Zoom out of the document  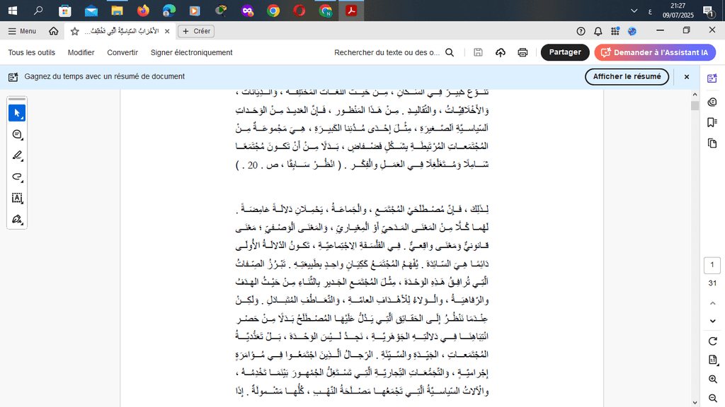point(712,399)
